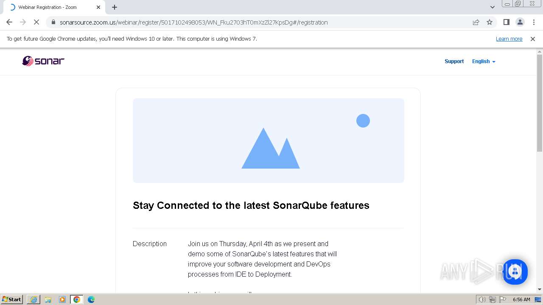Click the site padlock icon

pyautogui.click(x=53, y=22)
